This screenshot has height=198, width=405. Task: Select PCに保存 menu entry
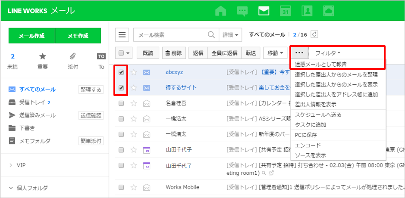305,135
